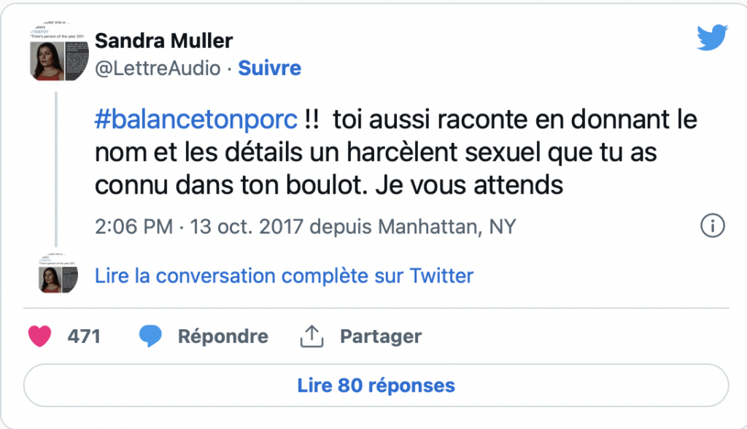The width and height of the screenshot is (747, 429).
Task: Click the share arrow icon
Action: tap(311, 336)
